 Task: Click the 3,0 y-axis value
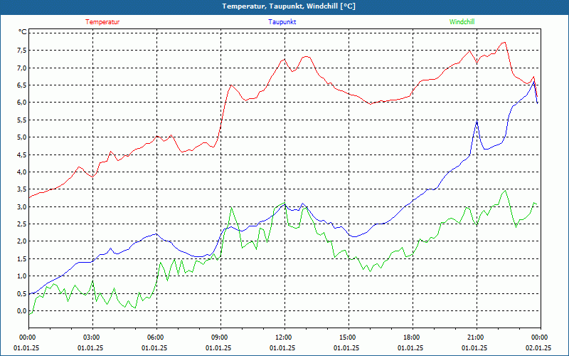coord(23,206)
